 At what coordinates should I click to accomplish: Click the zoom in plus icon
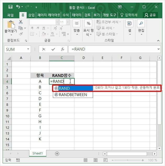143,160
